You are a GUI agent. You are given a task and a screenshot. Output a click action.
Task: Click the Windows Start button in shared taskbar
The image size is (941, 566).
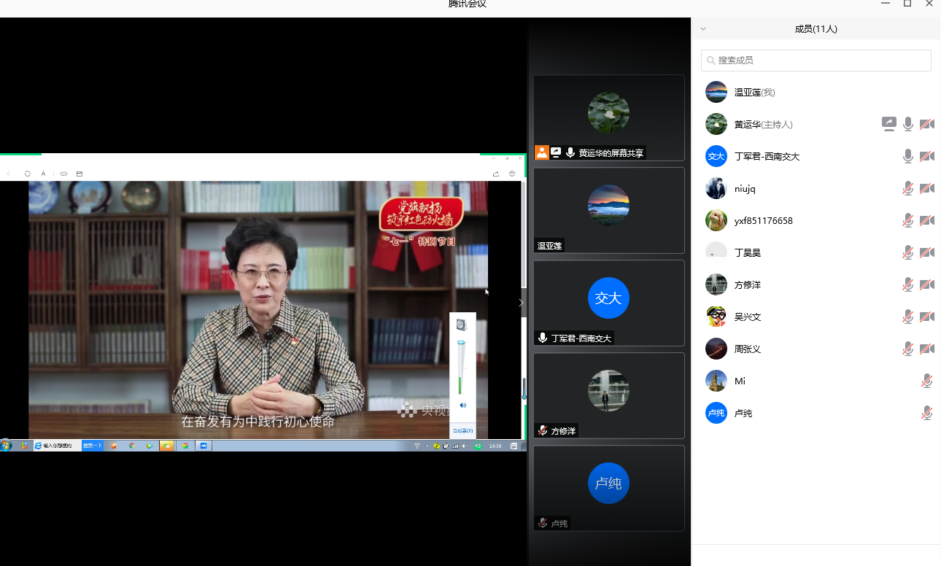[7, 445]
